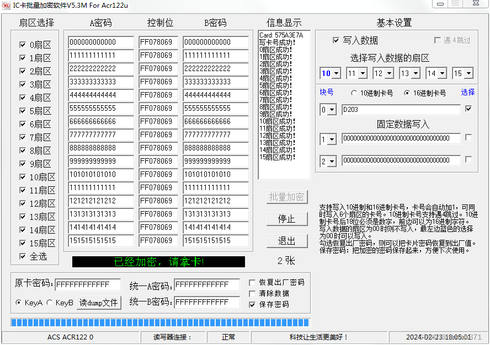The height and width of the screenshot is (345, 490).
Task: Uncheck the 0扇区 sector checkbox
Action: tap(23, 45)
